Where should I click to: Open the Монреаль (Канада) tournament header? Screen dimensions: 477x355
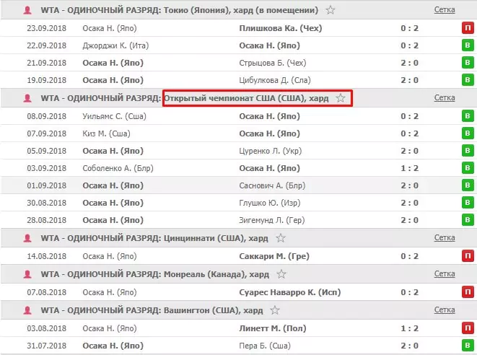pos(216,274)
